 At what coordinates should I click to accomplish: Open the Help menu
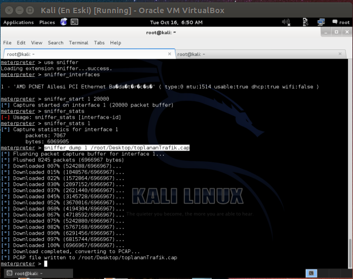pos(115,43)
